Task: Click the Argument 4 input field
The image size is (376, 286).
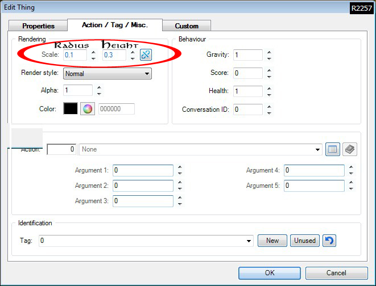Action: [315, 170]
